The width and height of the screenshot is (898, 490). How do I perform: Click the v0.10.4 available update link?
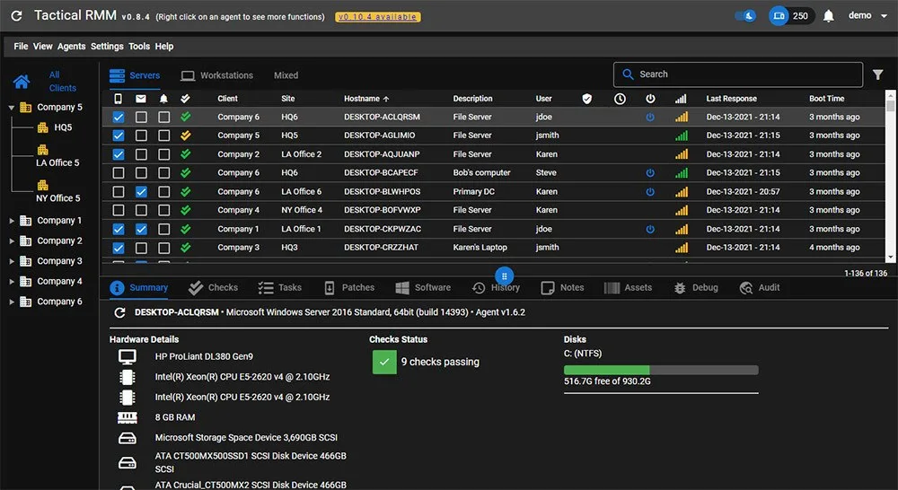coord(377,17)
